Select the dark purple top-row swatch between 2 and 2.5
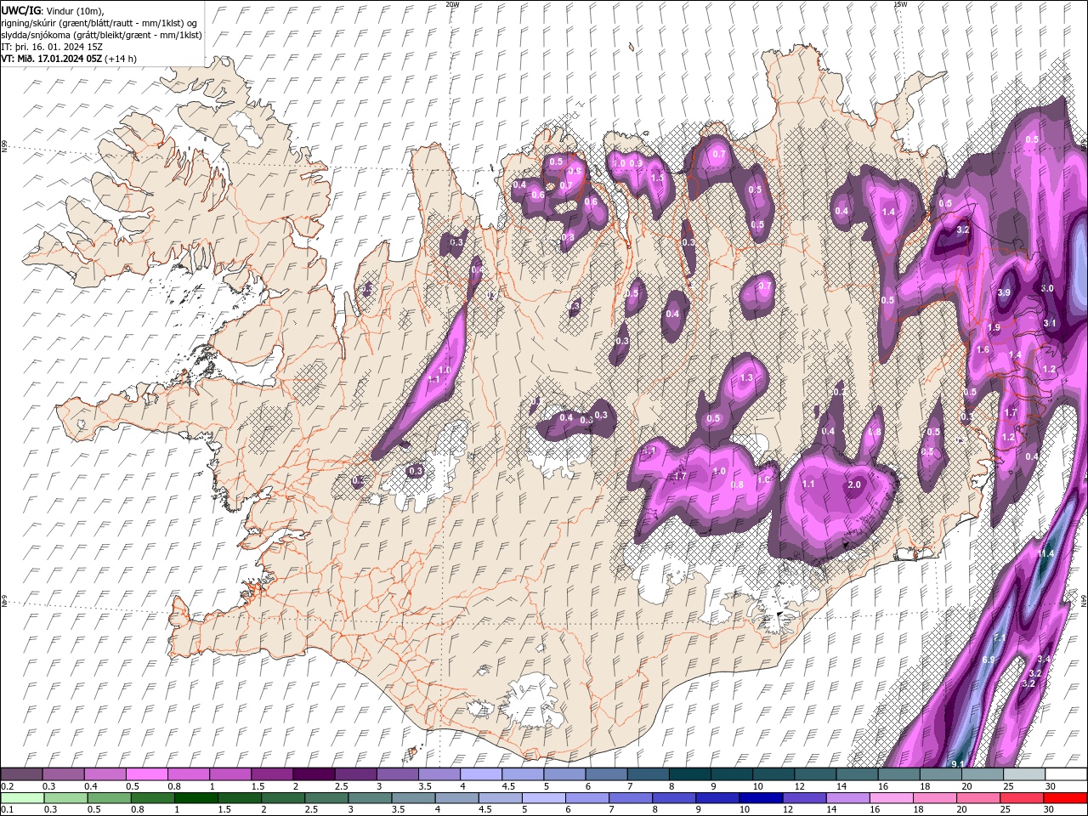Image resolution: width=1088 pixels, height=816 pixels. click(313, 774)
